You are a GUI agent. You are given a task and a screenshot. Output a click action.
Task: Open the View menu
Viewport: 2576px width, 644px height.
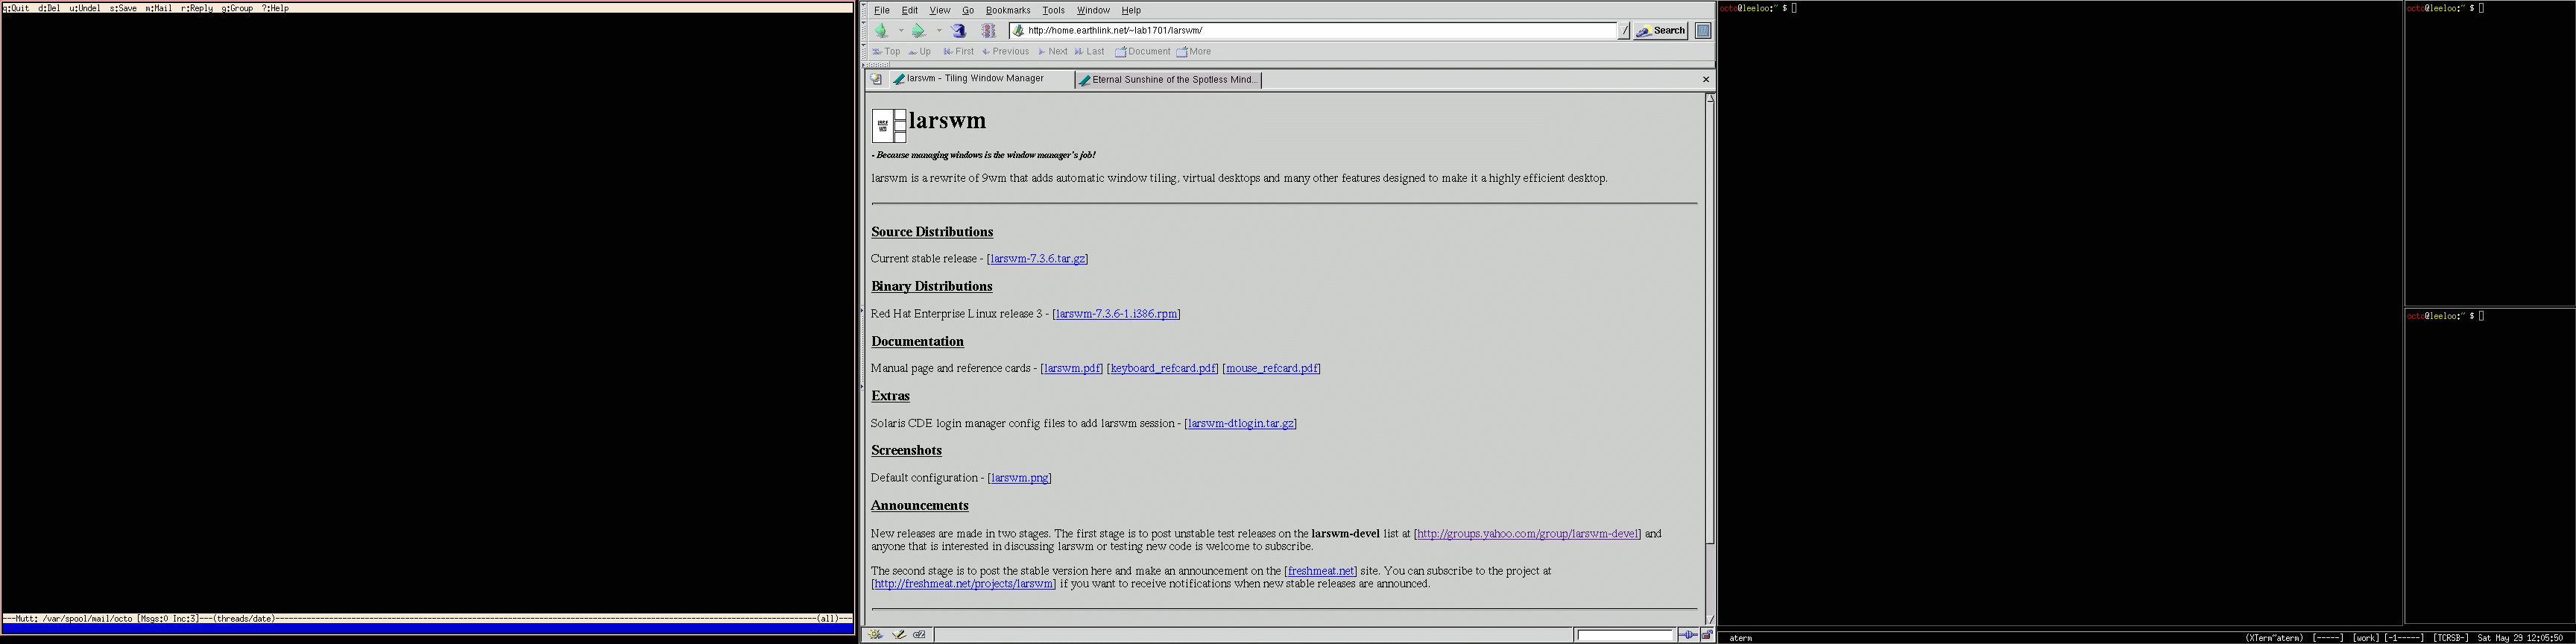click(x=940, y=10)
